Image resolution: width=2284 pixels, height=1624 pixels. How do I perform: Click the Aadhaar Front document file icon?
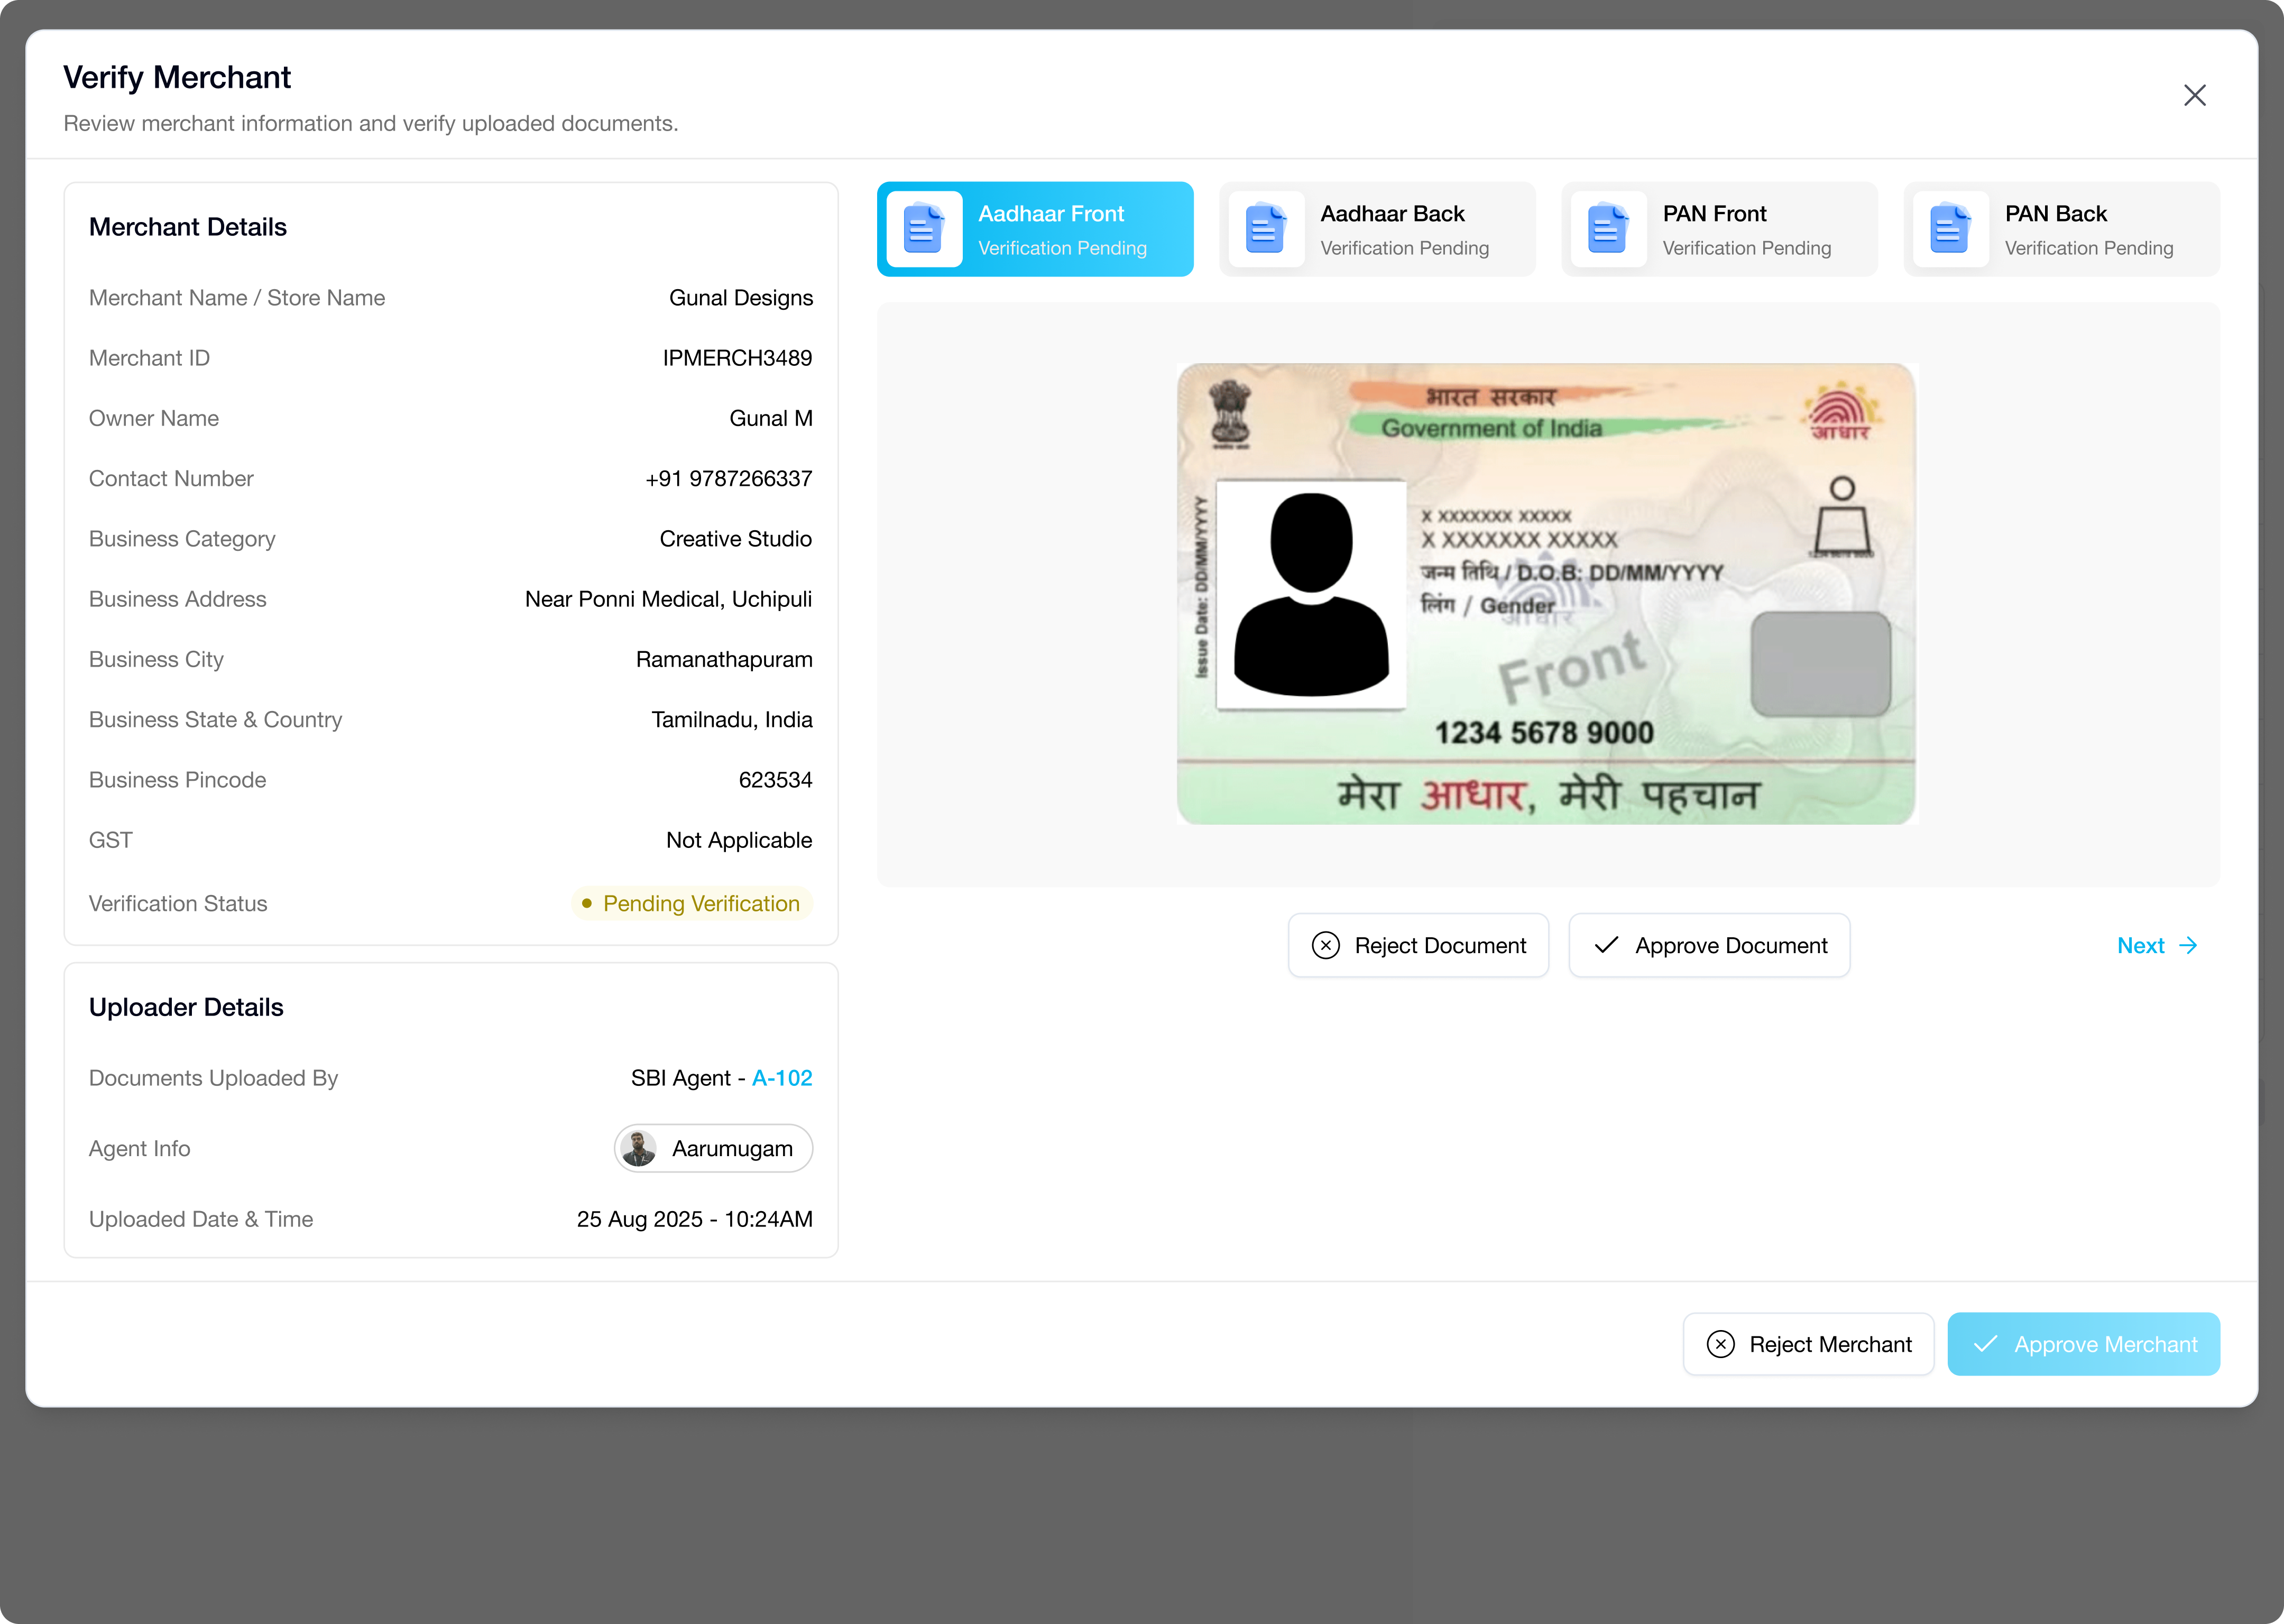tap(923, 229)
